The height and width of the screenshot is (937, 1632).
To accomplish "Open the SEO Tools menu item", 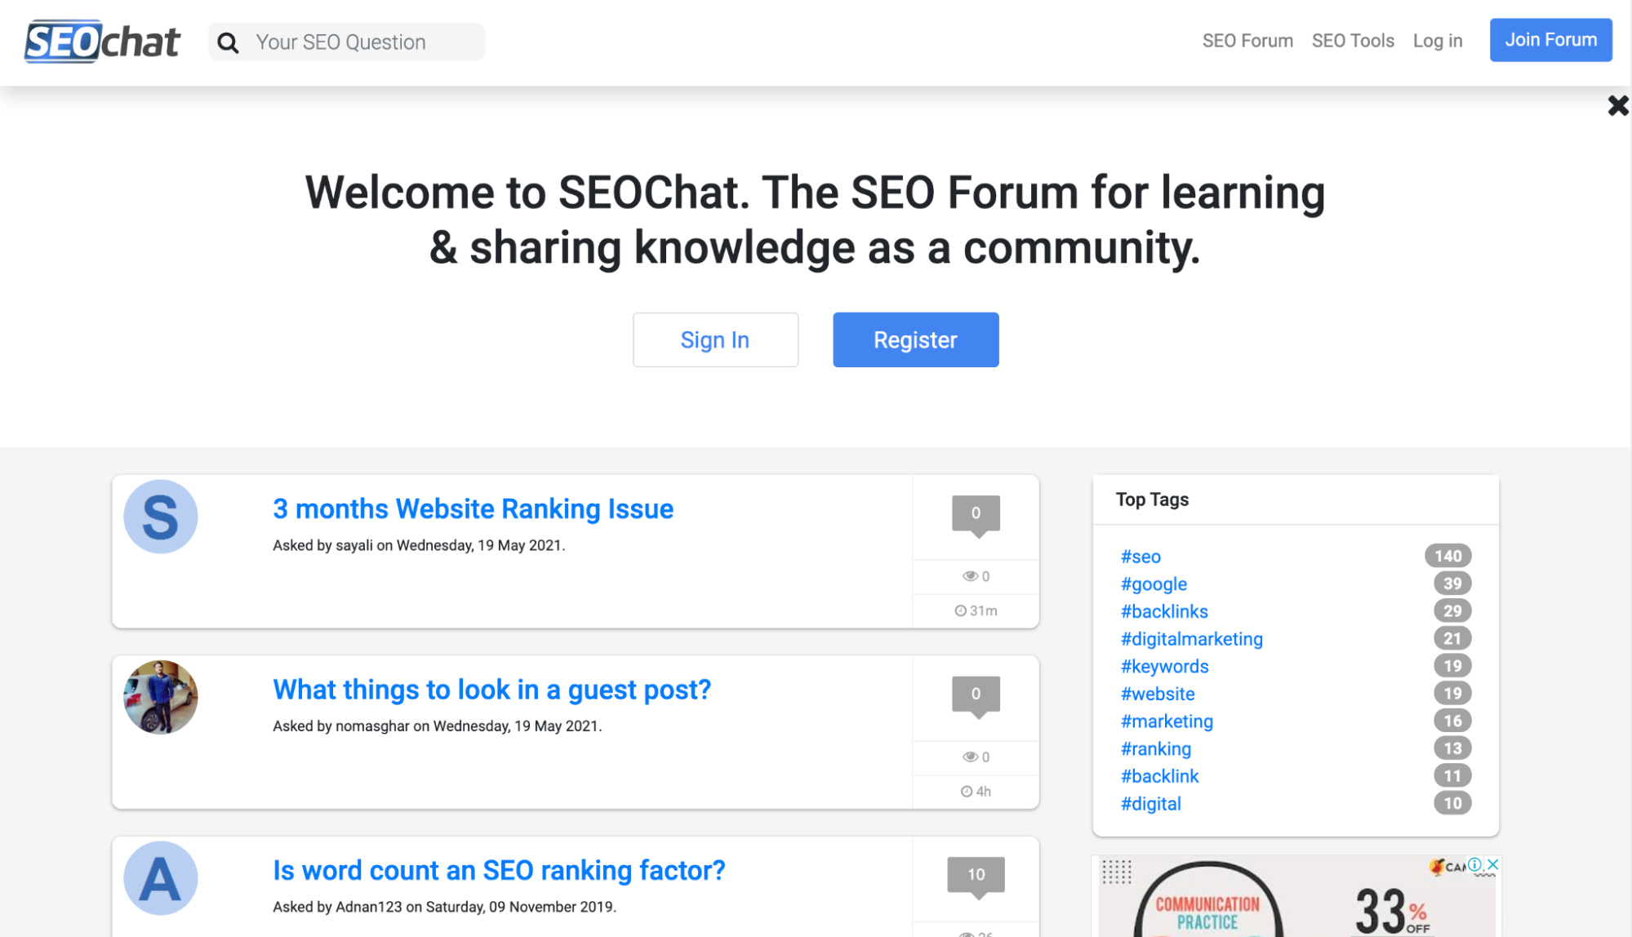I will tap(1353, 41).
